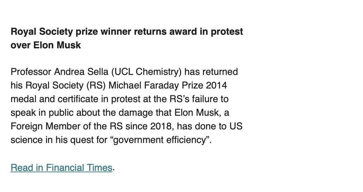
Task: Open the Read in Financial Times link
Action: [x=61, y=167]
